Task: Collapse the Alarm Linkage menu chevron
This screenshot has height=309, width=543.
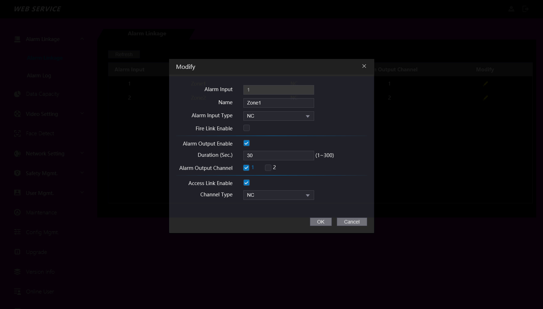Action: pos(82,39)
